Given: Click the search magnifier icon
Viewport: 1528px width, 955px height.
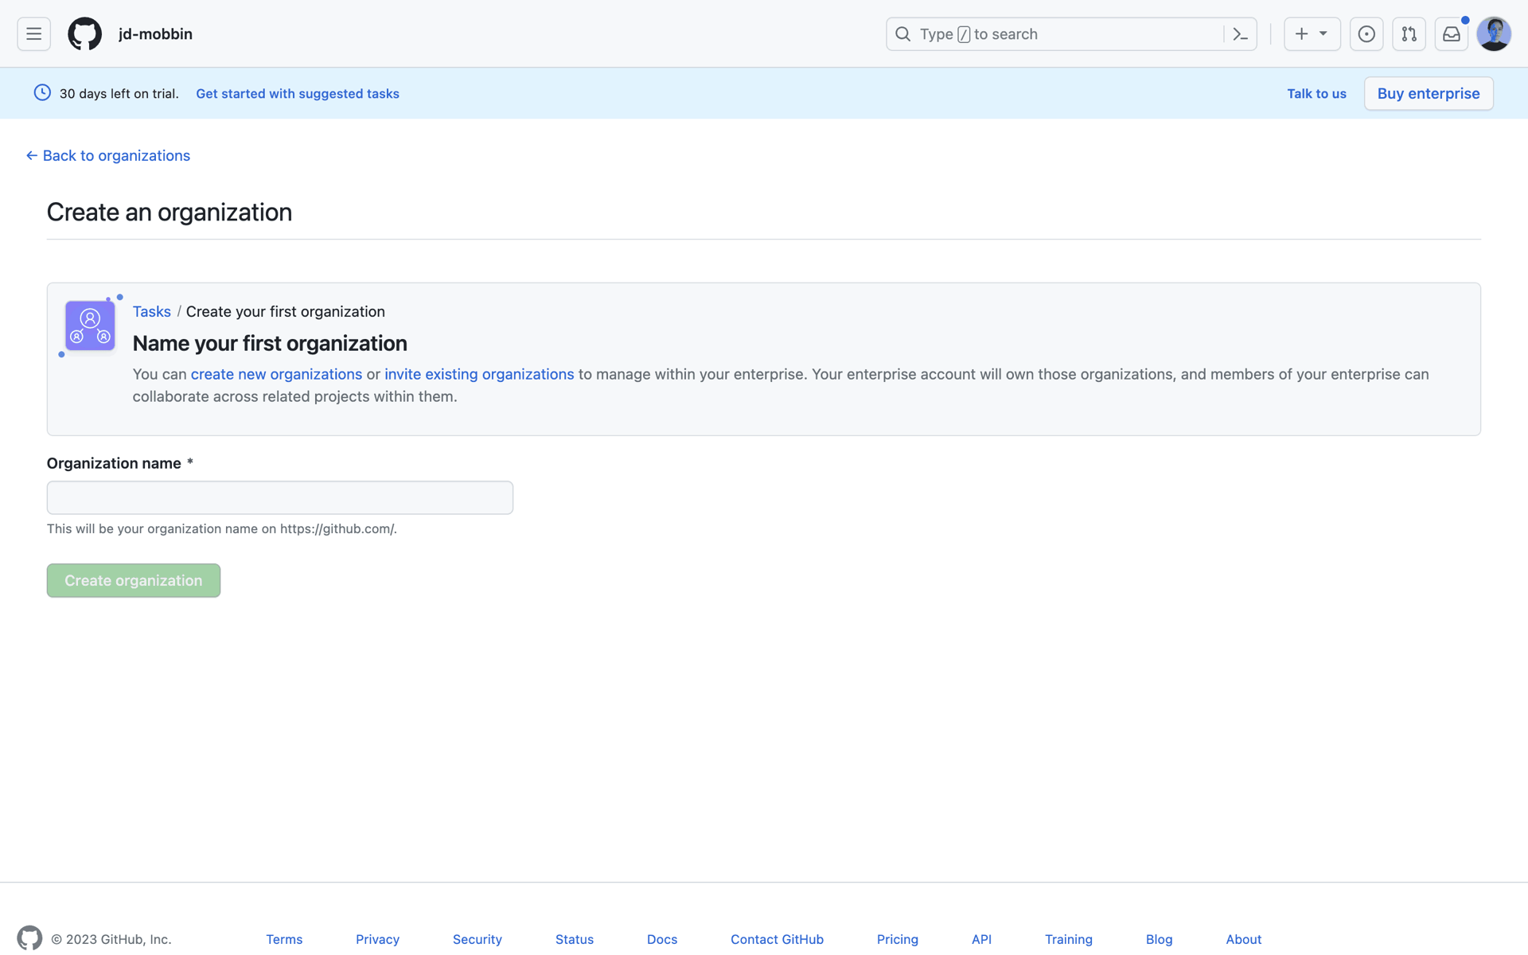Looking at the screenshot, I should coord(902,33).
